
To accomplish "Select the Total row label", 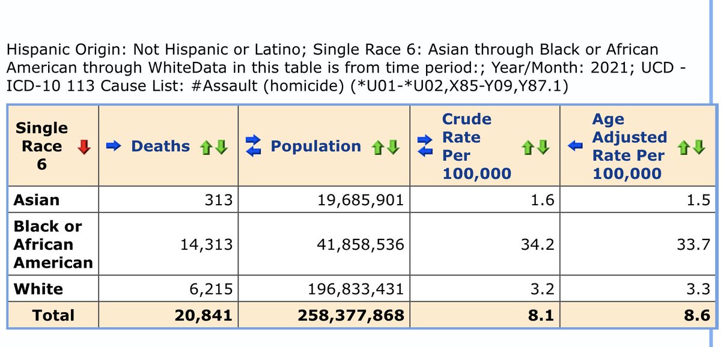I will pyautogui.click(x=52, y=316).
